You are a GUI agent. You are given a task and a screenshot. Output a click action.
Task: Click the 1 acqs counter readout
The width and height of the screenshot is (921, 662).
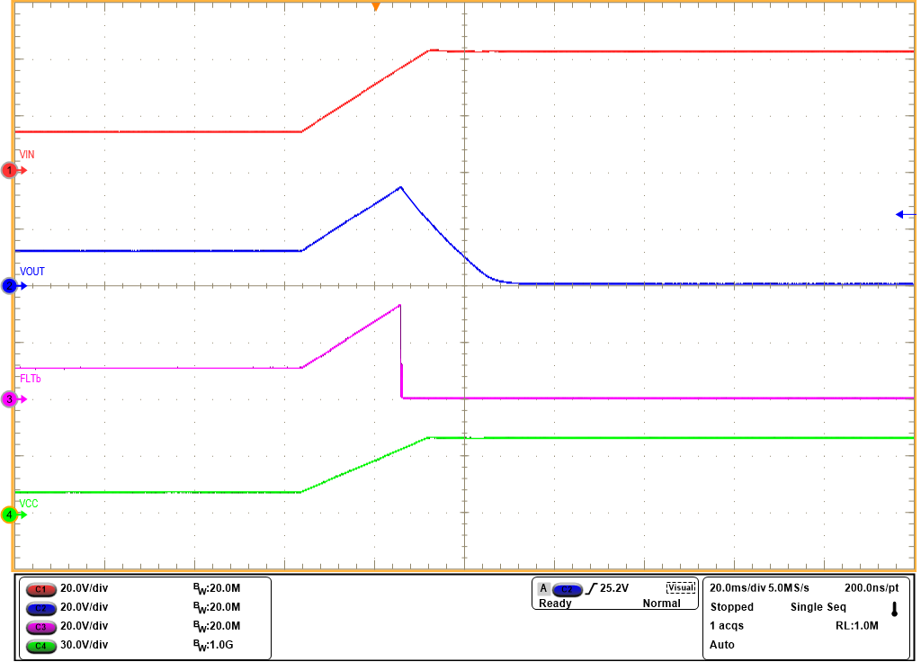click(x=727, y=626)
